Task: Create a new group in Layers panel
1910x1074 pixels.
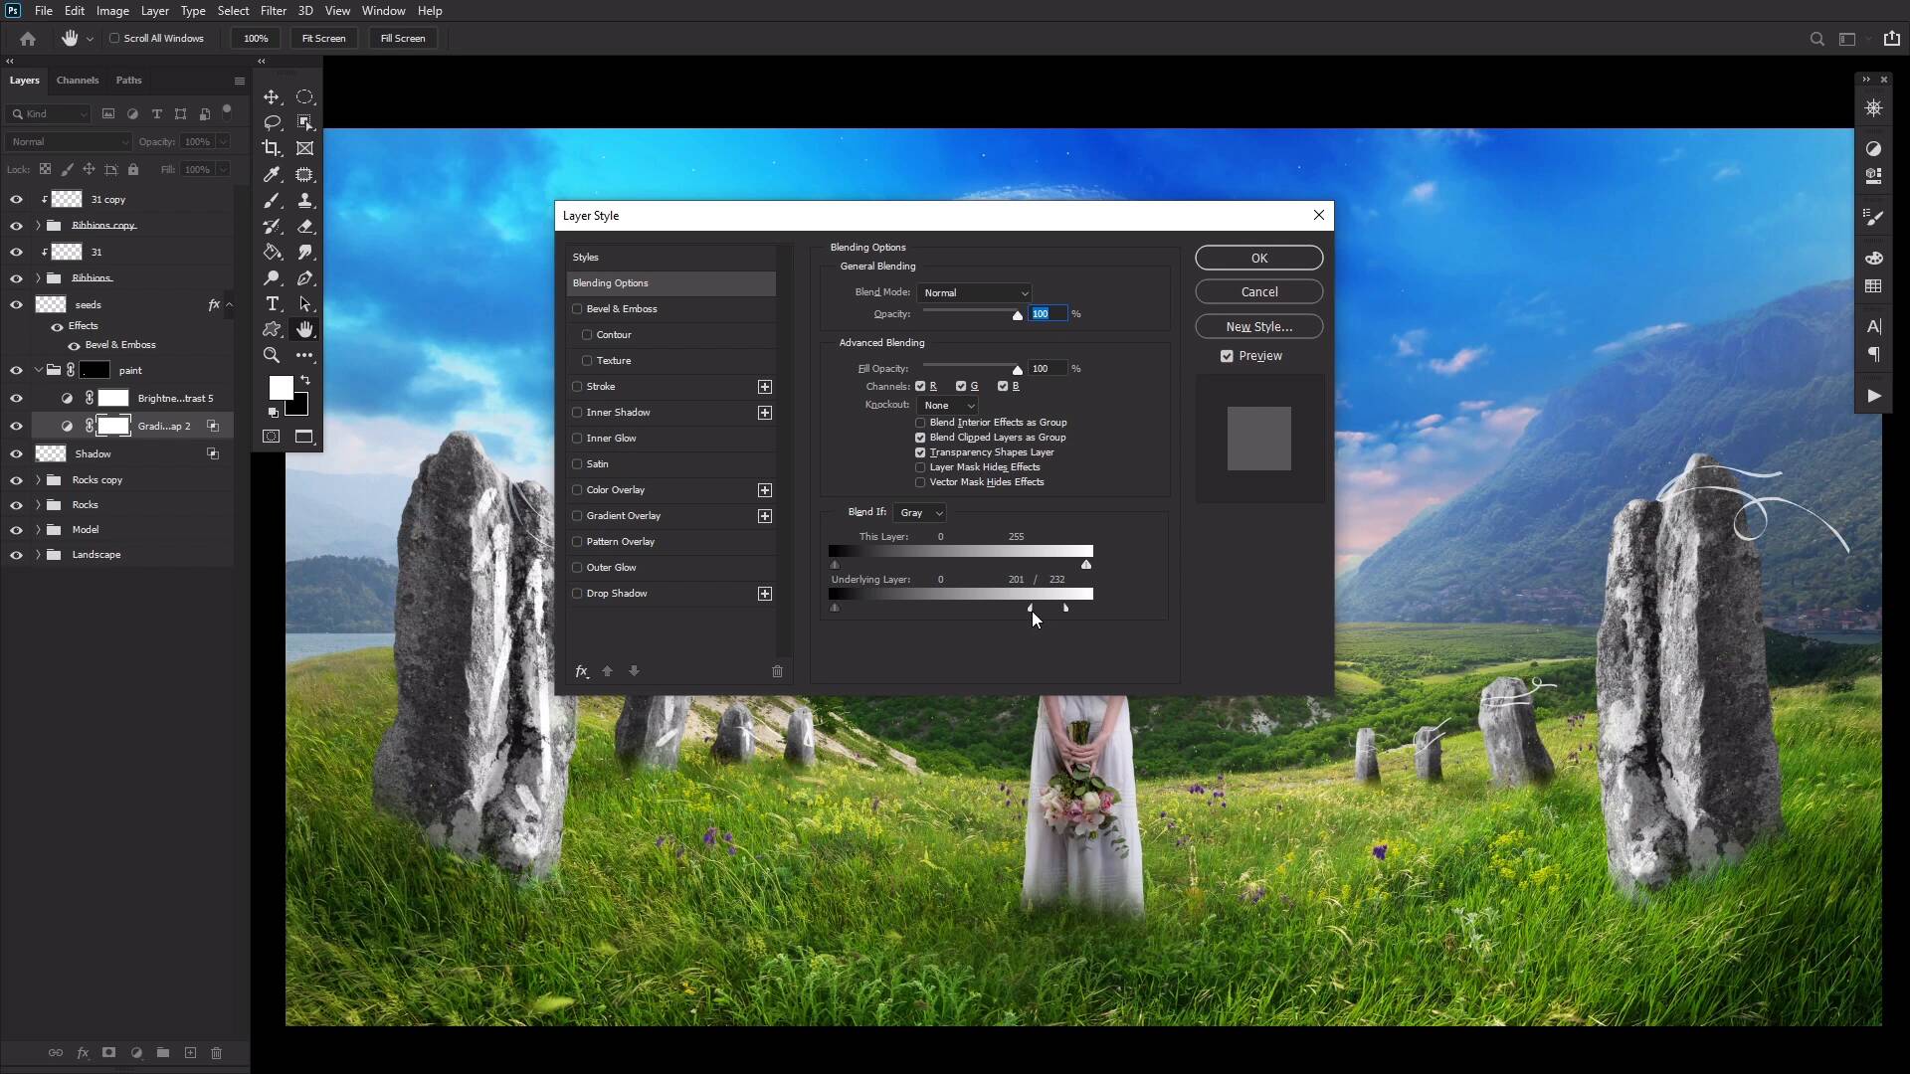Action: 163,1052
